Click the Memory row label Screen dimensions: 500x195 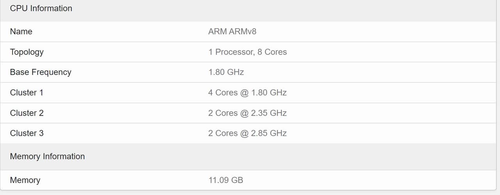click(x=25, y=180)
